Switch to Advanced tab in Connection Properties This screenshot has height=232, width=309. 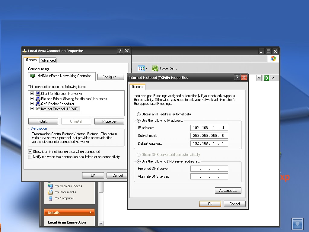pos(48,60)
